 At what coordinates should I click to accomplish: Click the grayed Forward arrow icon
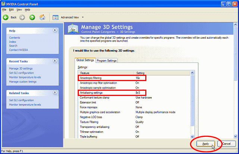pyautogui.click(x=22, y=17)
